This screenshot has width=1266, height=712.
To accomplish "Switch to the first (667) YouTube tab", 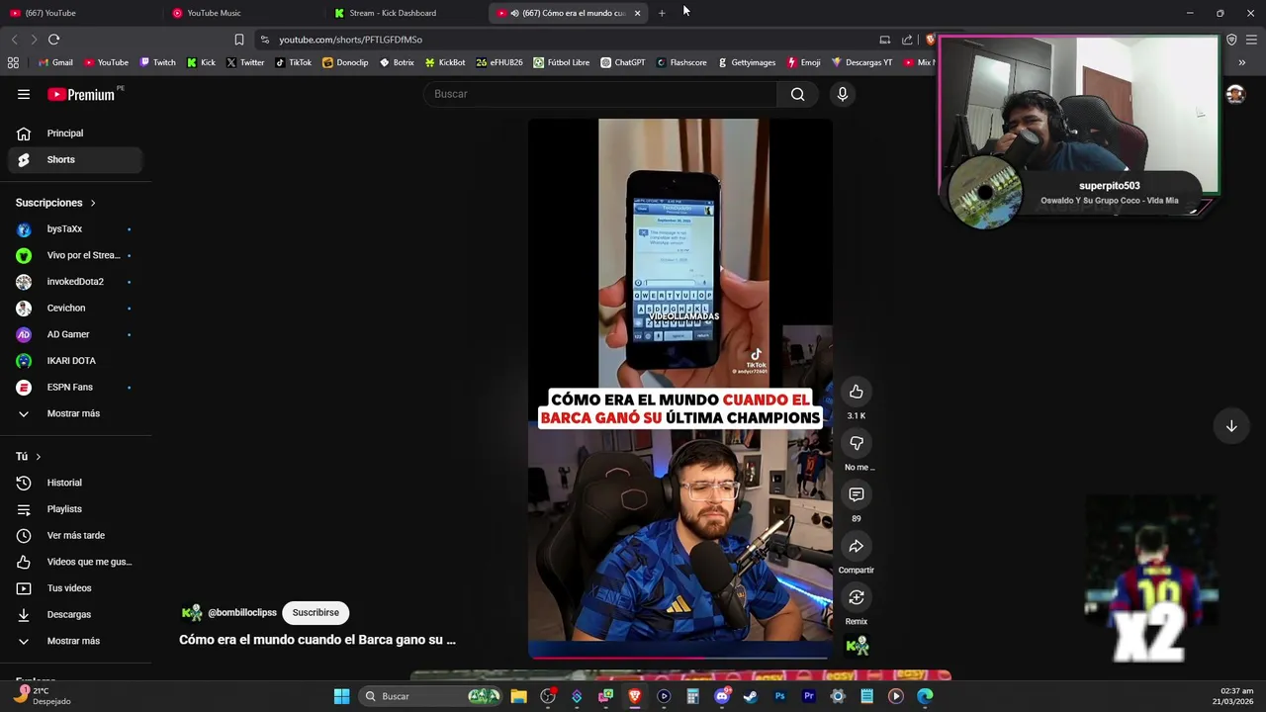I will pyautogui.click(x=81, y=13).
